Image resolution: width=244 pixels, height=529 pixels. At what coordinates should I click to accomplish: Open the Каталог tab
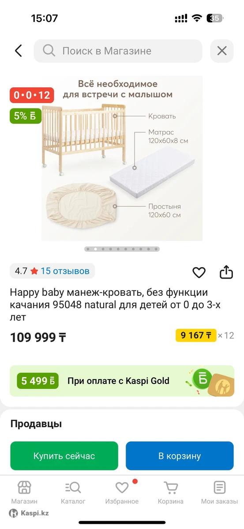(73, 492)
